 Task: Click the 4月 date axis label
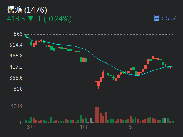coord(83,127)
